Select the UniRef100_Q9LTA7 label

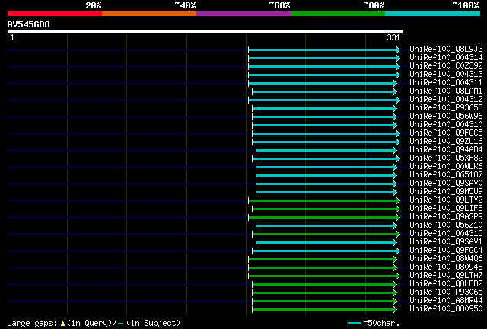pos(446,276)
